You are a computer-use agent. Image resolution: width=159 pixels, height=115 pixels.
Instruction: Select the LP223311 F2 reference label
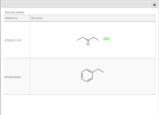point(13,40)
